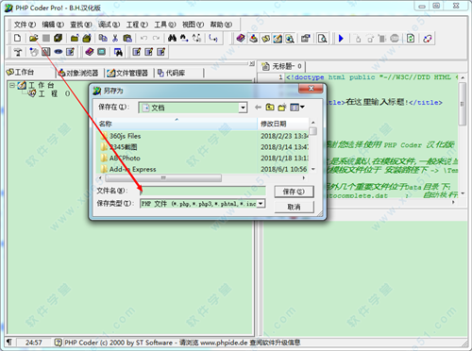
Task: Click the 保存 button
Action: click(x=294, y=192)
